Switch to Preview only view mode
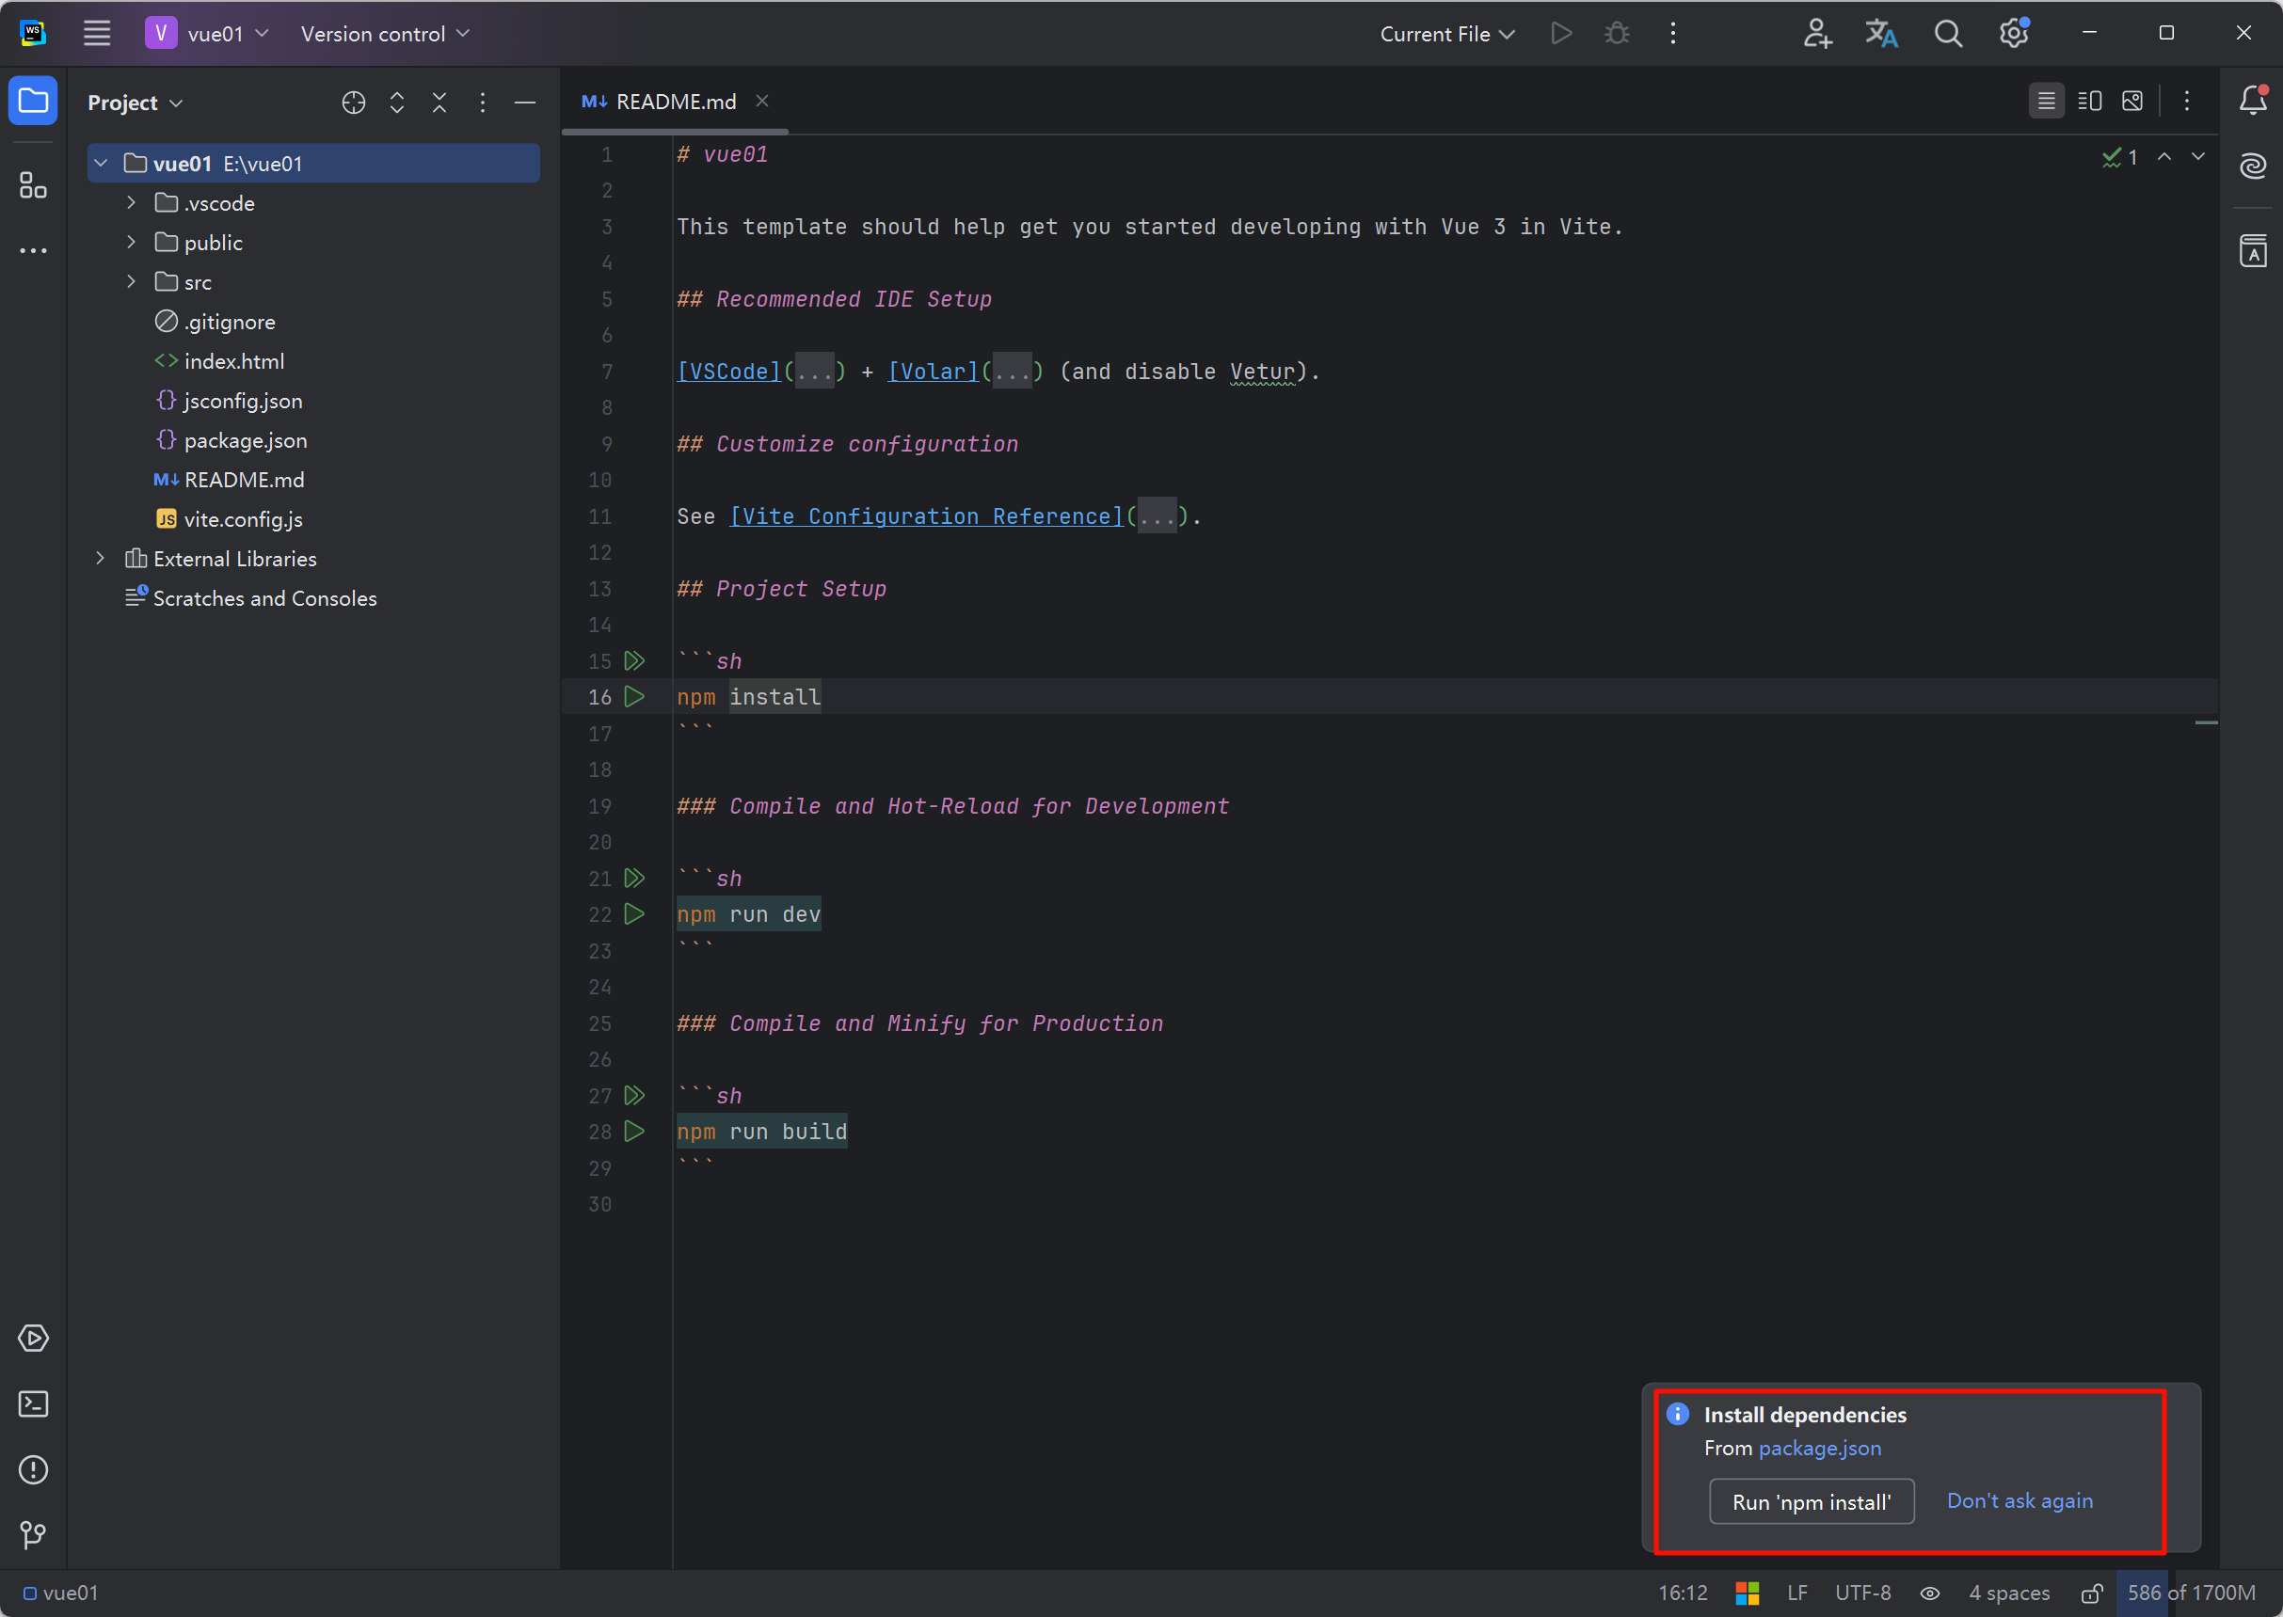 [x=2132, y=102]
